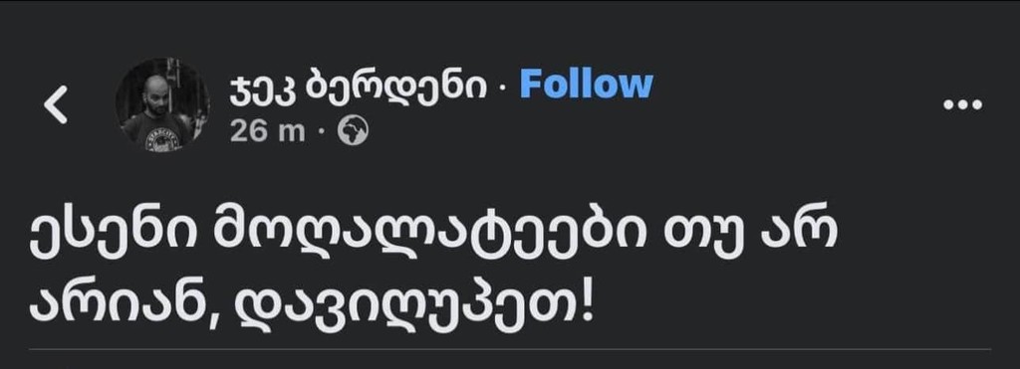Click the dot separator before Follow
This screenshot has width=1020, height=369.
pyautogui.click(x=502, y=91)
